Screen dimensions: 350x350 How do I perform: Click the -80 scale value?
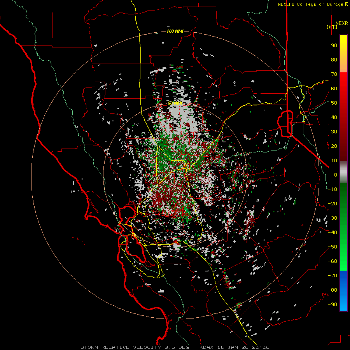point(332,290)
